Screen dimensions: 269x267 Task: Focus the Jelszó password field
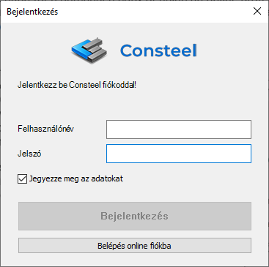pyautogui.click(x=179, y=154)
